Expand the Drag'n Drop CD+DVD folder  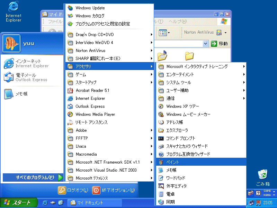coord(109,34)
